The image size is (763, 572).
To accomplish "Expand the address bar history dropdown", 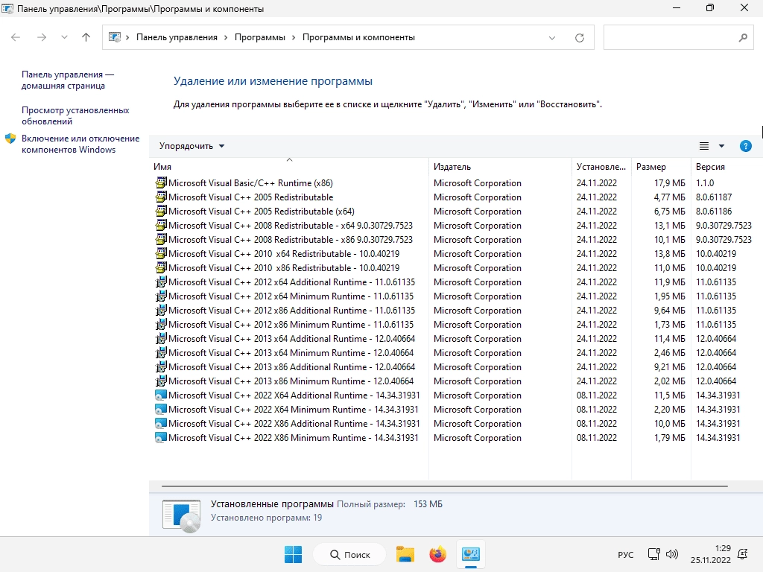I will point(552,38).
